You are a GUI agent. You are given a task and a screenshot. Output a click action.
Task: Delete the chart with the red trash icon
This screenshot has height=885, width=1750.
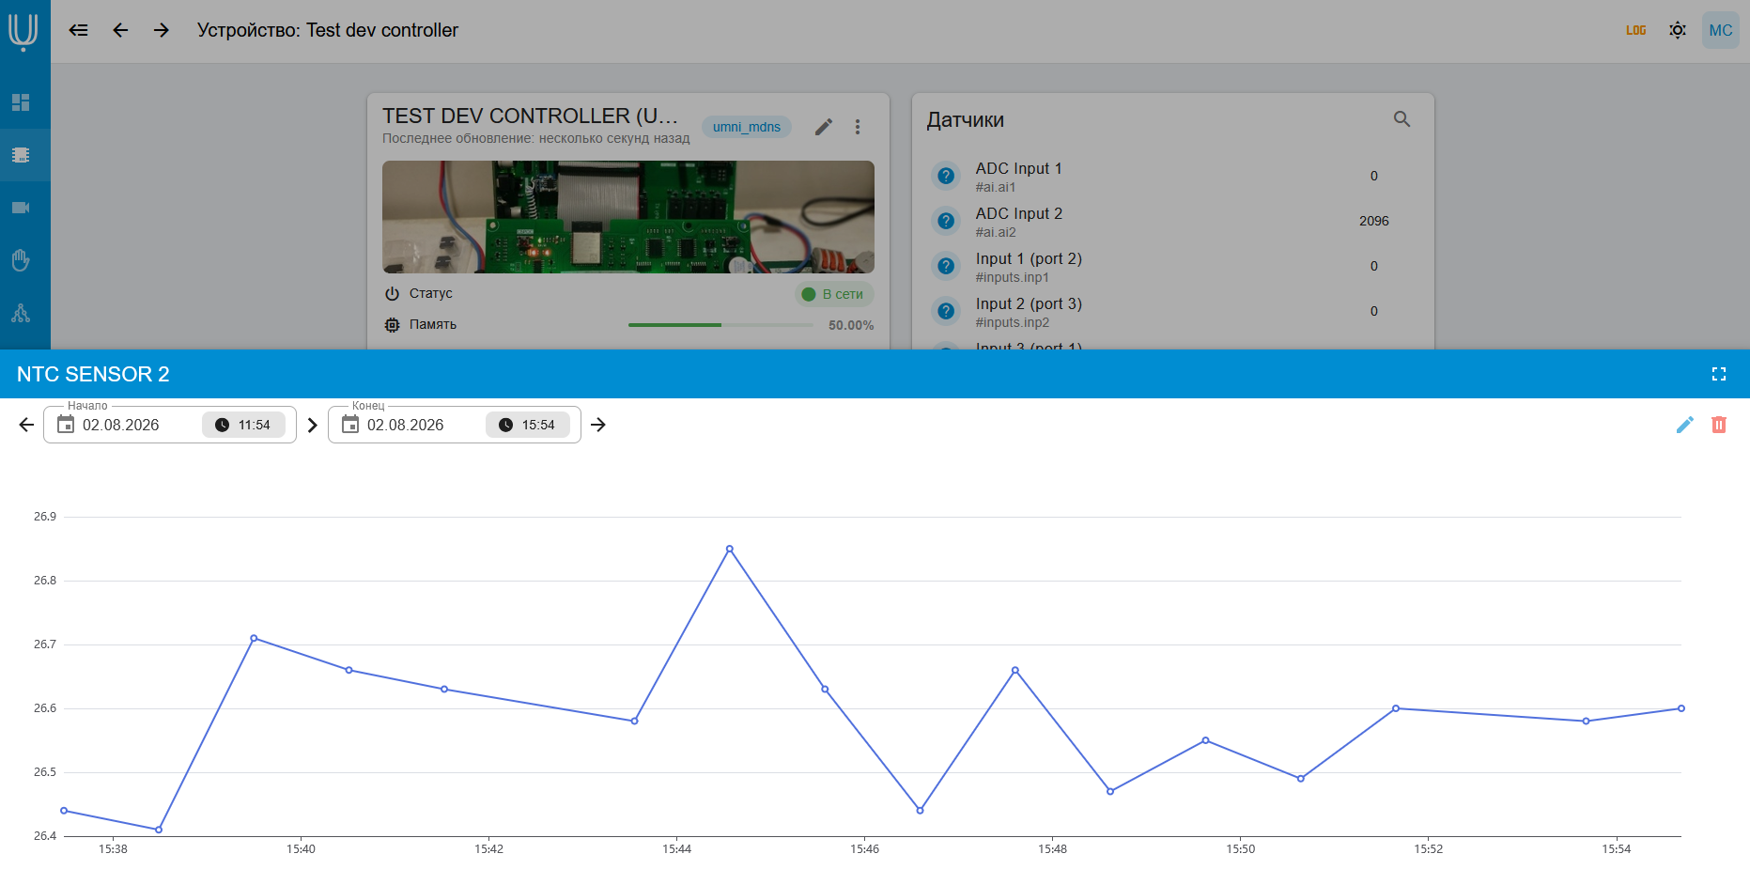[1719, 425]
